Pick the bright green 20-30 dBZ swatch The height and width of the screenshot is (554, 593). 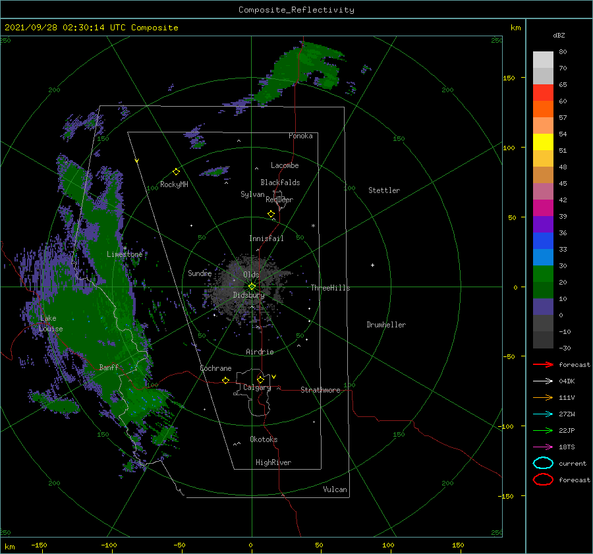tap(543, 274)
